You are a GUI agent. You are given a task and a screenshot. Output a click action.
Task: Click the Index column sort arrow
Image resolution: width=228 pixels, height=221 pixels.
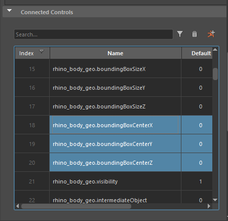click(x=42, y=51)
